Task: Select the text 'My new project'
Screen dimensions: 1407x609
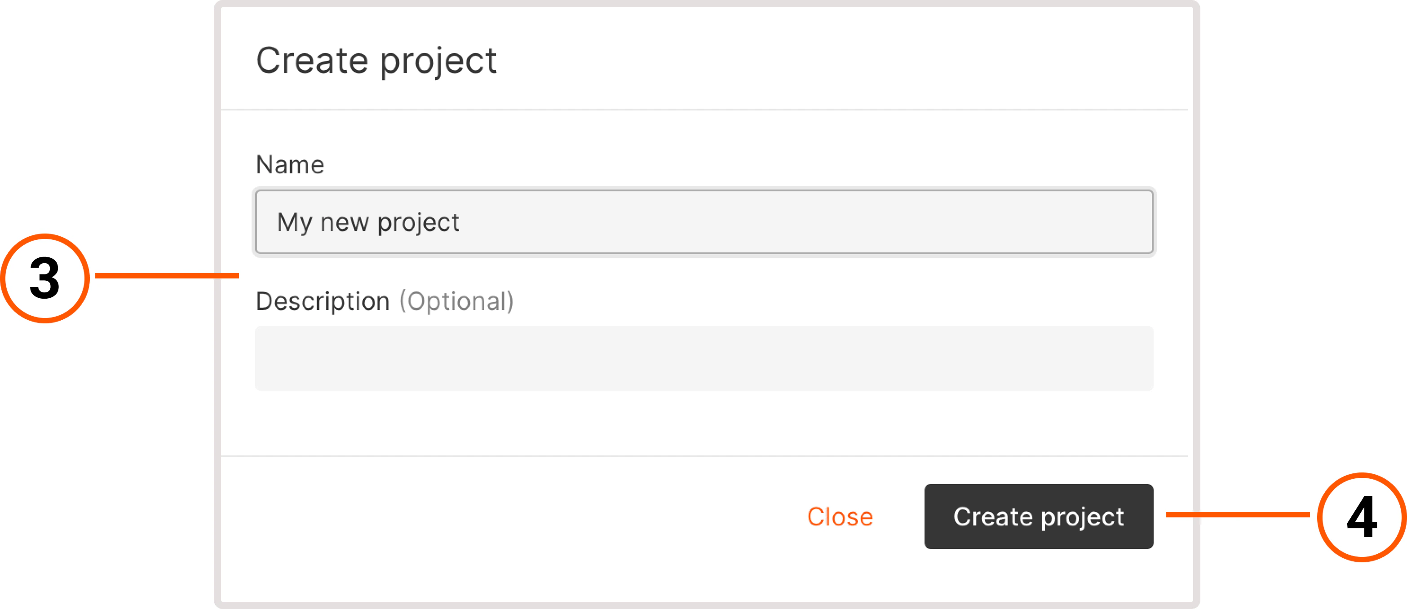Action: [x=369, y=222]
